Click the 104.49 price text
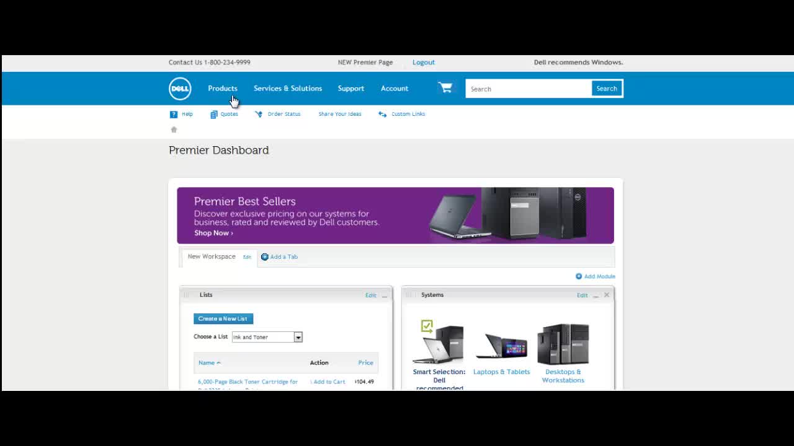The image size is (794, 446). (364, 382)
